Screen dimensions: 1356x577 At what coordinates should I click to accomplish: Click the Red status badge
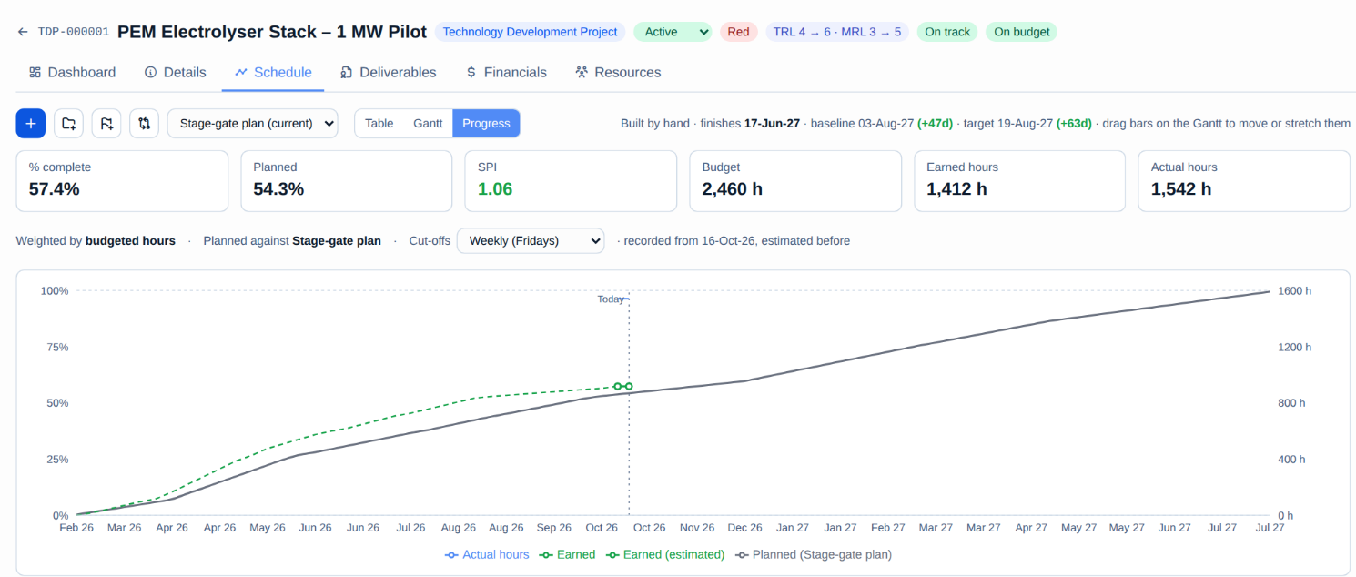coord(738,32)
